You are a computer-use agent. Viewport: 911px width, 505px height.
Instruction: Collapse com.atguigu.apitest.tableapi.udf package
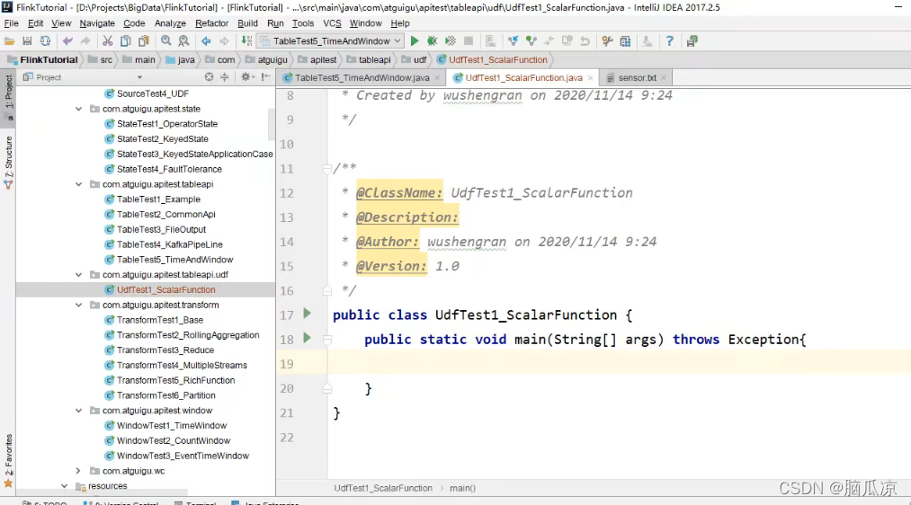(x=78, y=275)
